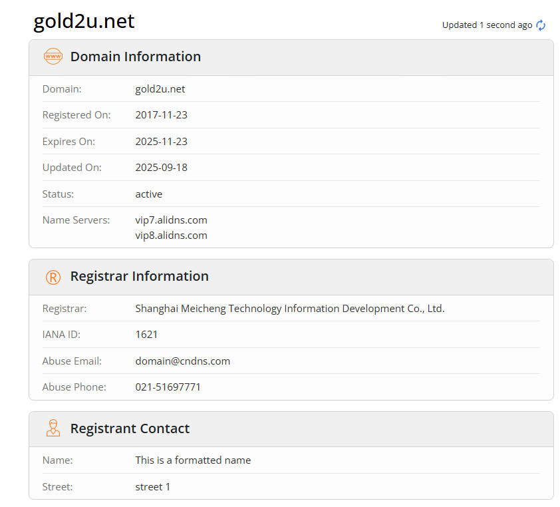Click the Registrant Contact person icon
Screen dimensions: 560x507
click(53, 428)
